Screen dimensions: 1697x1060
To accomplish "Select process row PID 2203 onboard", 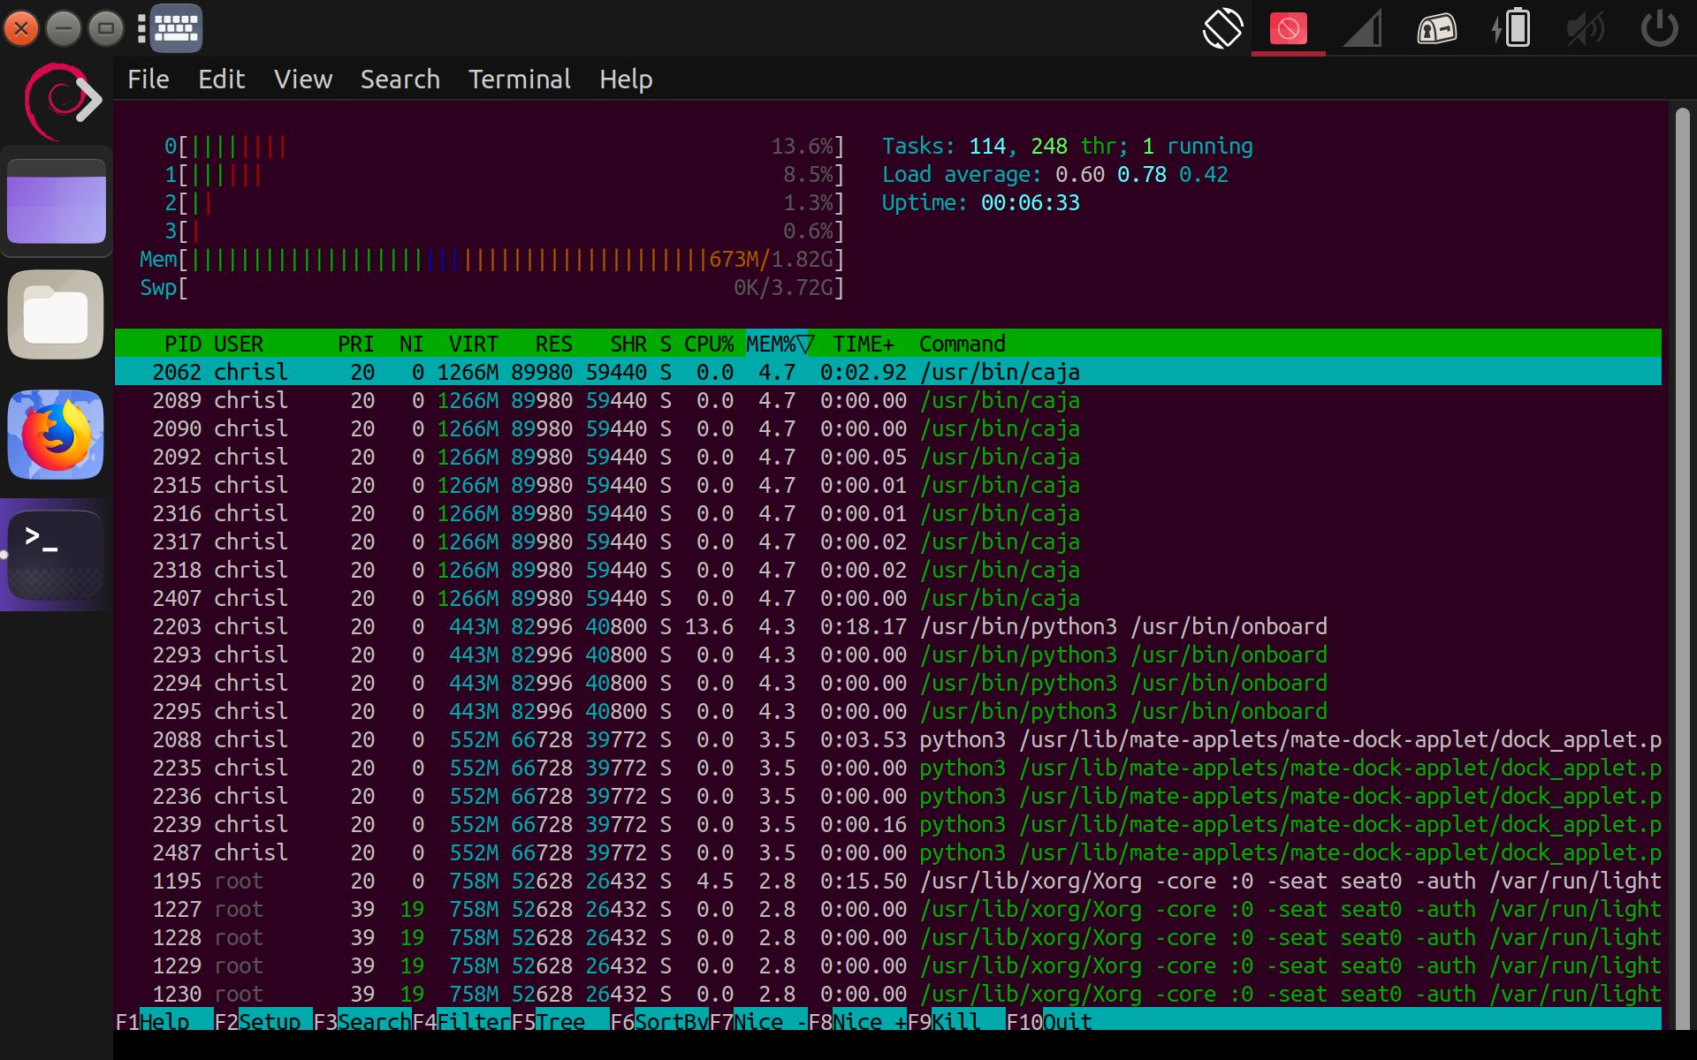I will click(888, 626).
